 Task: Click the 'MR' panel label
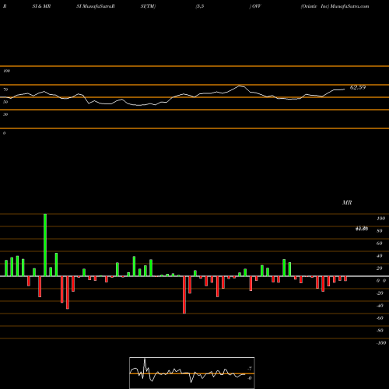coord(347,202)
